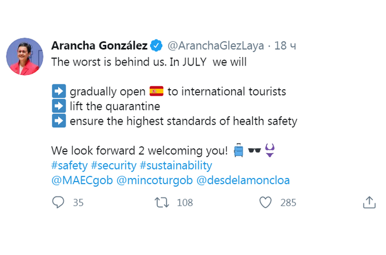Viewport: 386px width, 255px height.
Task: Open Arancha González profile picture
Action: [24, 56]
